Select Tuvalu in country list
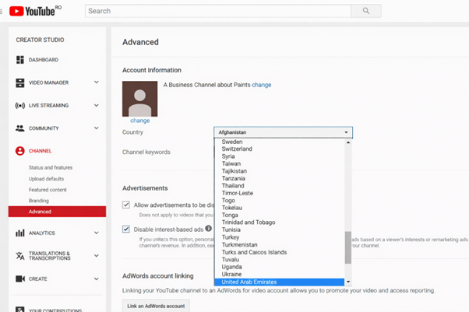The image size is (469, 312). (x=280, y=259)
